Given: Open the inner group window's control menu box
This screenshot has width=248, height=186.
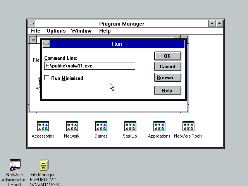Looking at the screenshot, I should (x=33, y=40).
